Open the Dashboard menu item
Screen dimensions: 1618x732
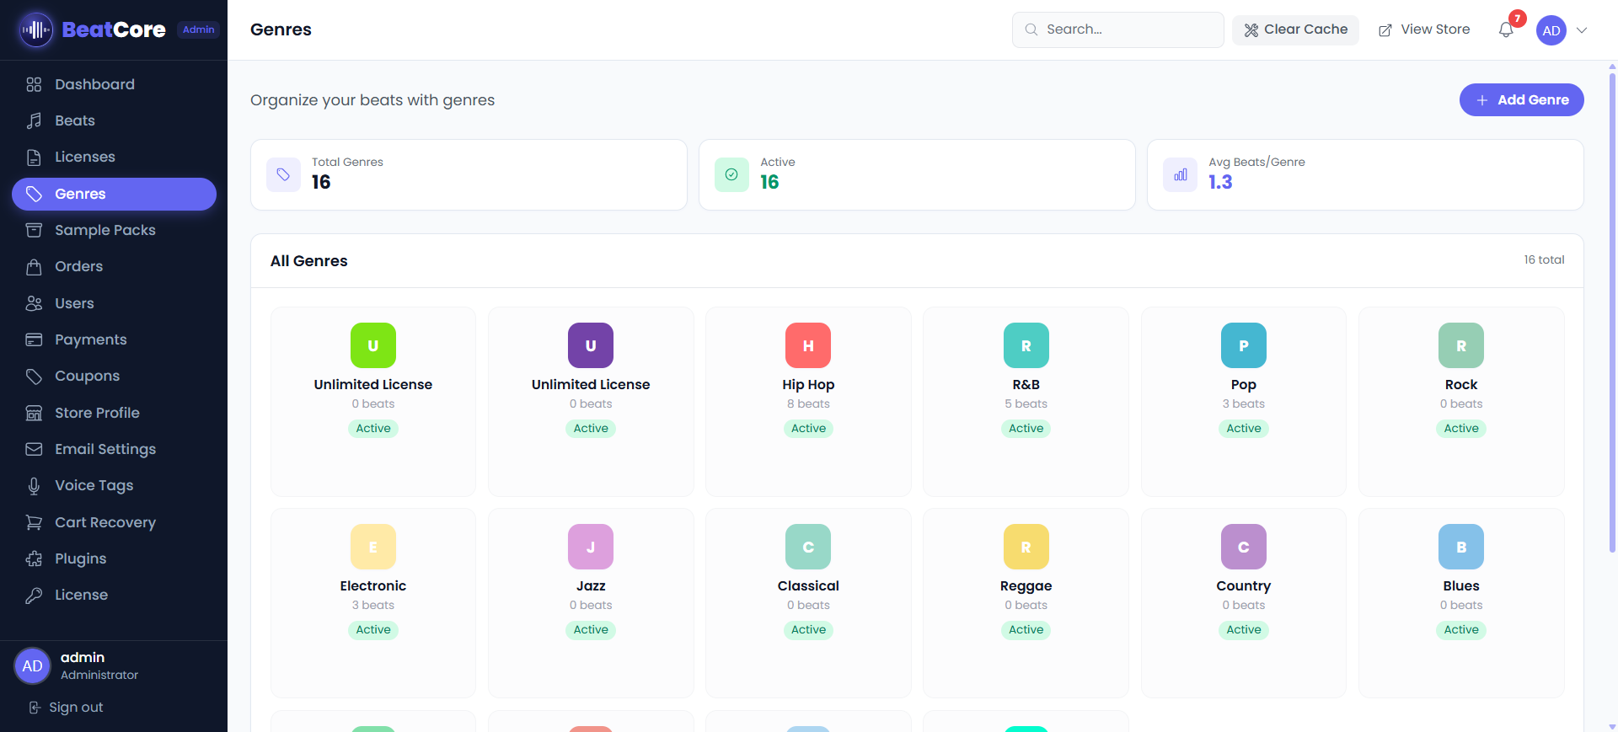click(x=94, y=84)
